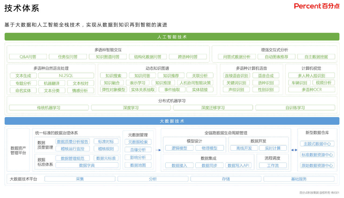Click the 数据资产管理平台 label

click(18, 151)
